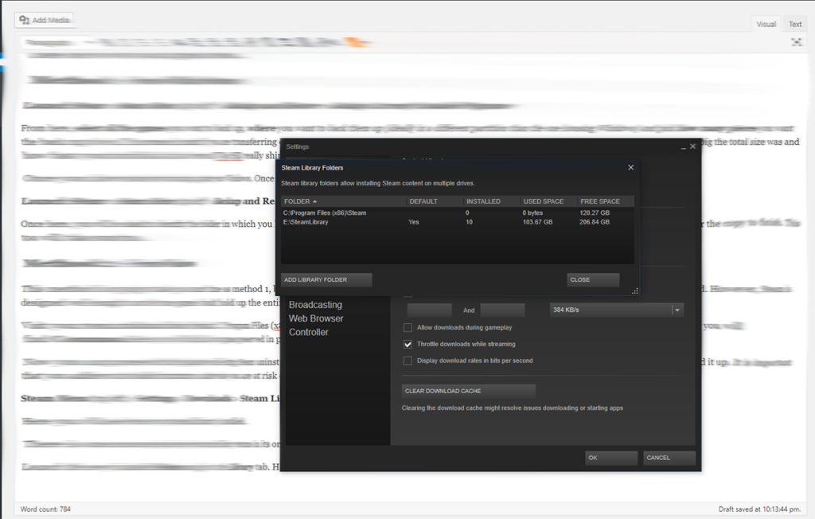Open Broadcasting settings
The width and height of the screenshot is (815, 519).
pyautogui.click(x=317, y=304)
